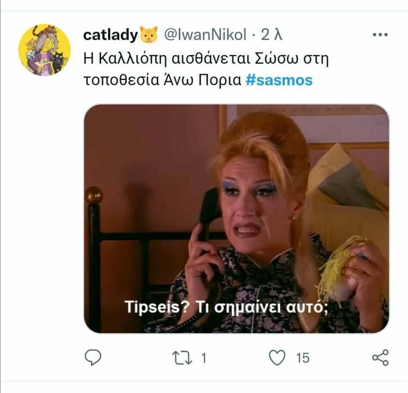Click the catlady display name

111,35
